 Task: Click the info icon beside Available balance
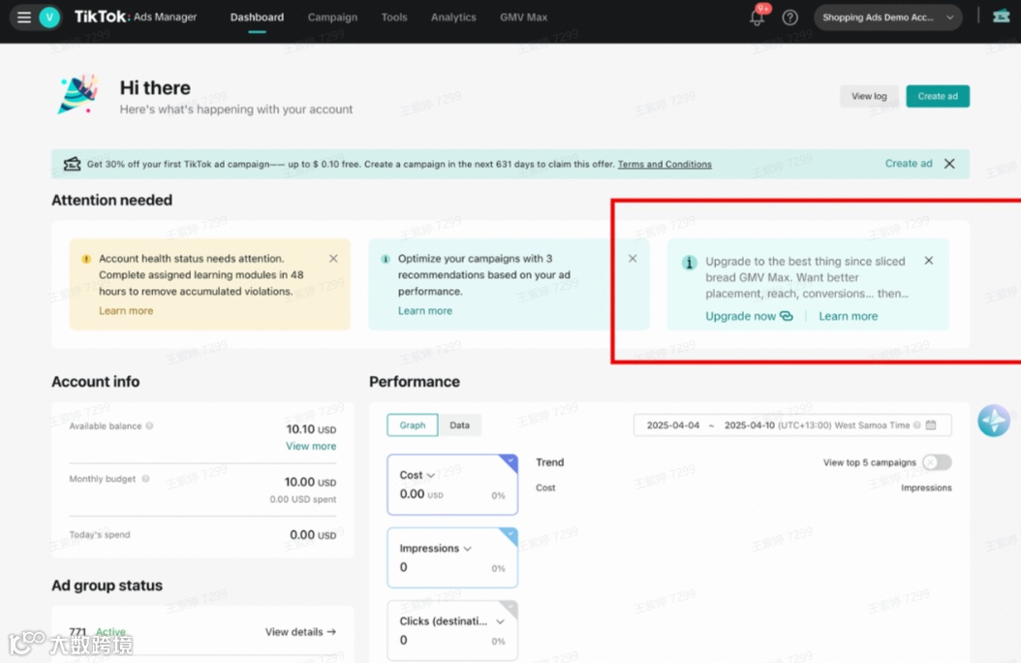pyautogui.click(x=149, y=426)
